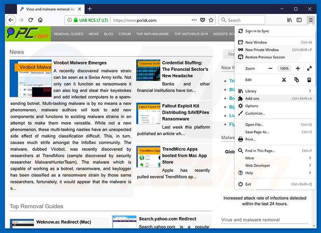Show site information icon in address bar
This screenshot has width=321, height=233.
pos(69,20)
